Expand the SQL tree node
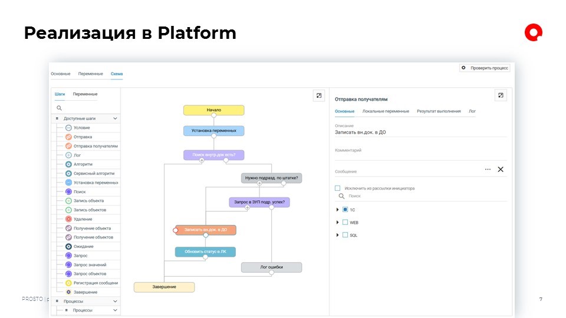This screenshot has width=566, height=318. click(337, 235)
